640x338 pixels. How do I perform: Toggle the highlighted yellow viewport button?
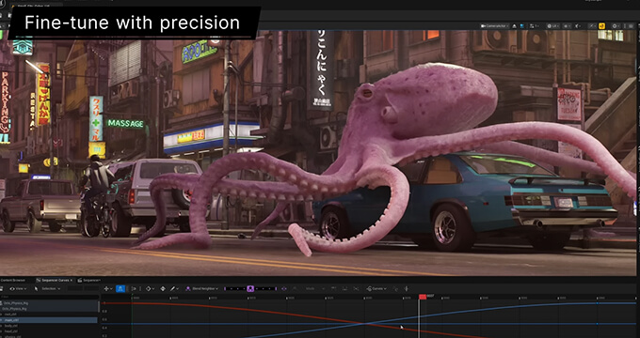[601, 26]
